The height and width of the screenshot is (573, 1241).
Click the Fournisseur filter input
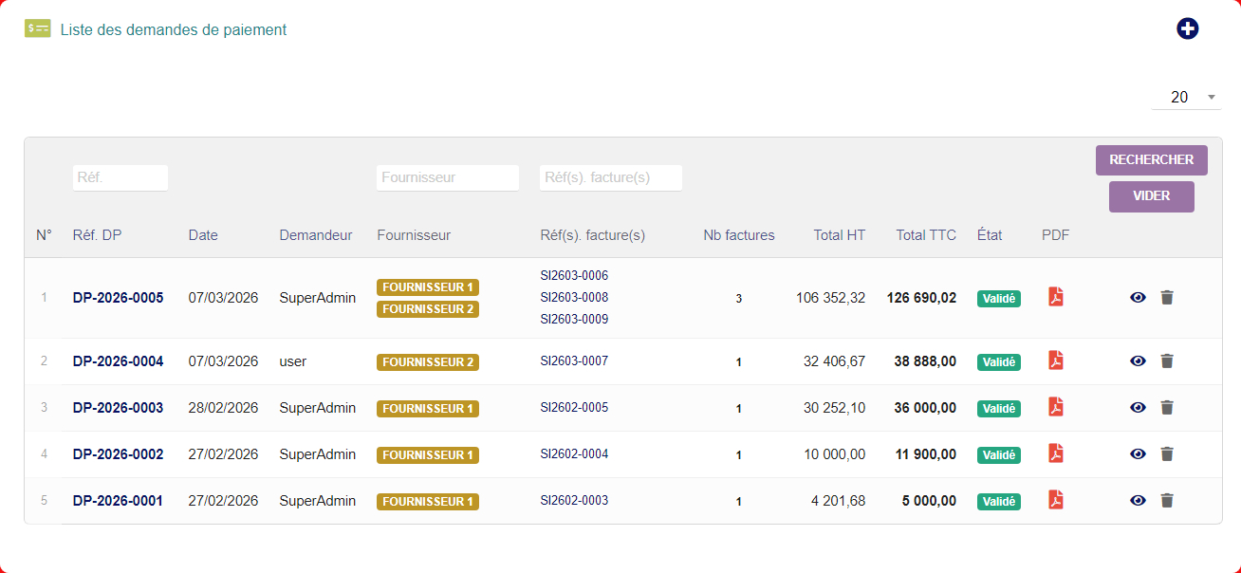(447, 177)
